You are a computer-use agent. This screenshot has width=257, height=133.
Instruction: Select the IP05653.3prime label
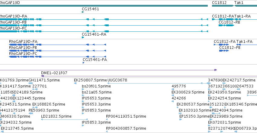tap(96, 104)
